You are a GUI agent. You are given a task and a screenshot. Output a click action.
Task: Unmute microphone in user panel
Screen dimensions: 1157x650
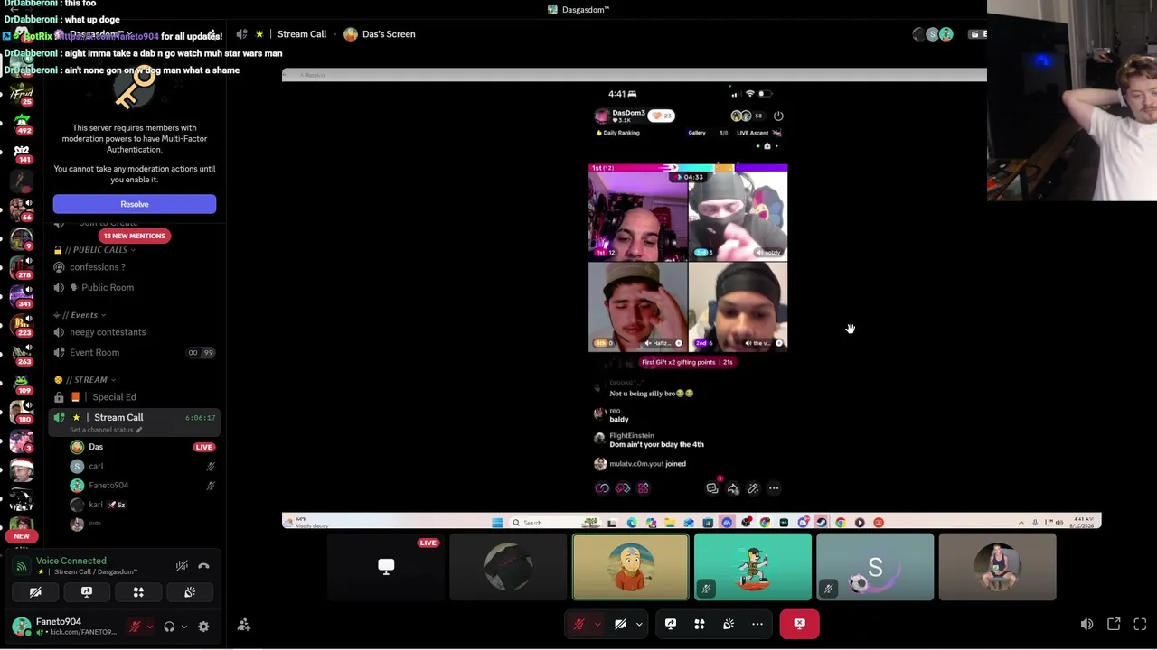135,627
